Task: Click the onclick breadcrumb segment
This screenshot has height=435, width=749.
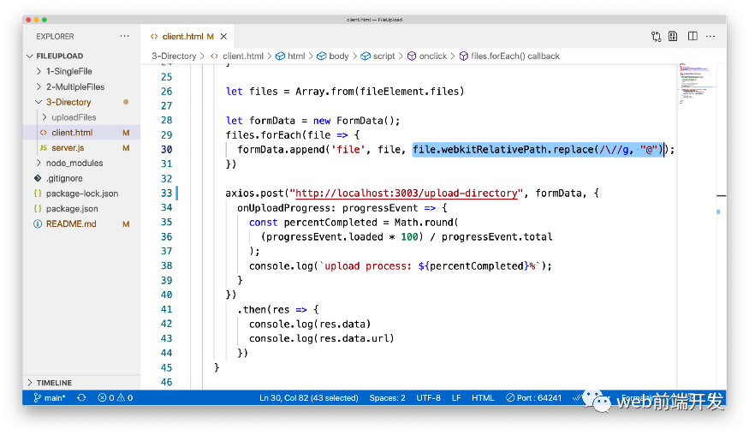Action: pyautogui.click(x=433, y=56)
